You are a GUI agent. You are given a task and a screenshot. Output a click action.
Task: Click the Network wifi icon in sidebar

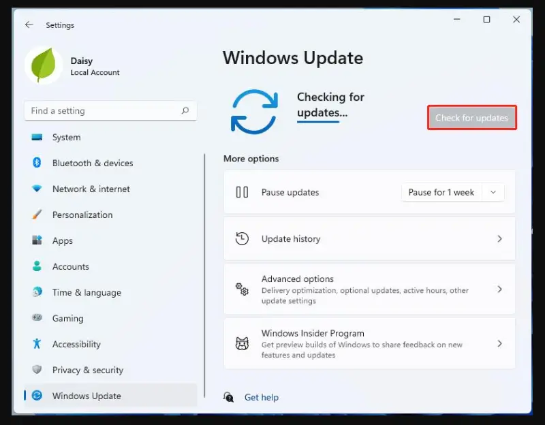click(37, 189)
